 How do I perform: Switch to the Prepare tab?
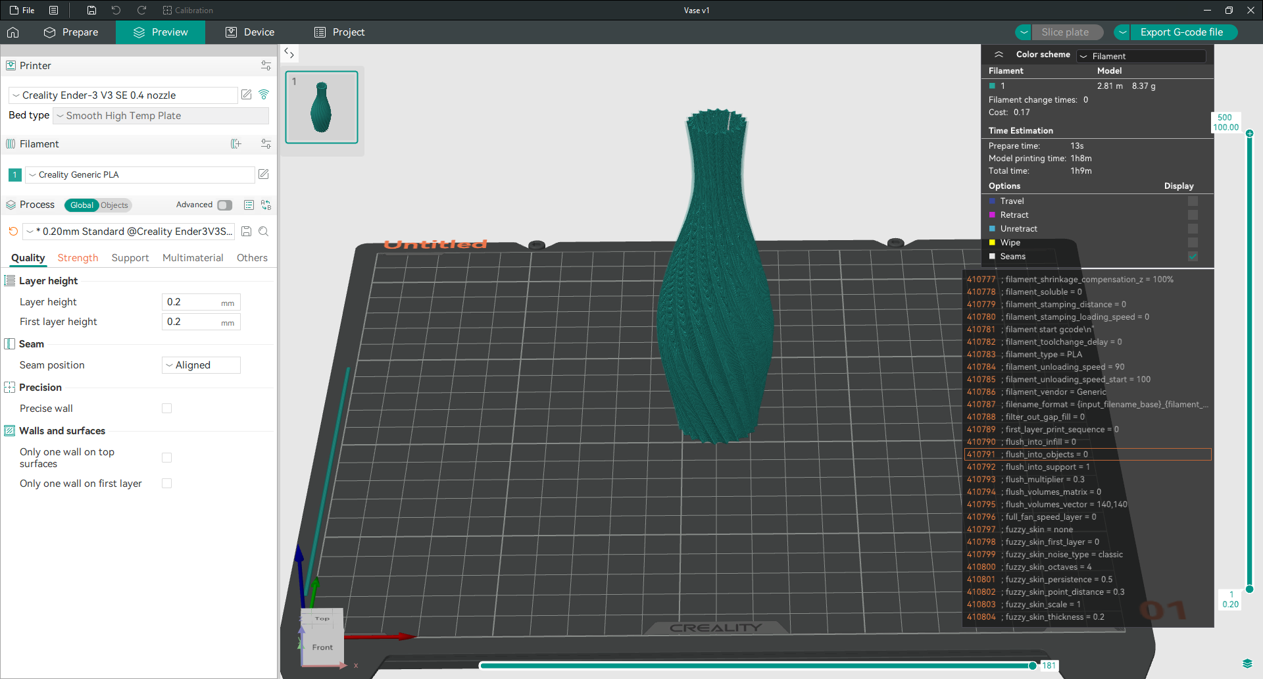[71, 32]
